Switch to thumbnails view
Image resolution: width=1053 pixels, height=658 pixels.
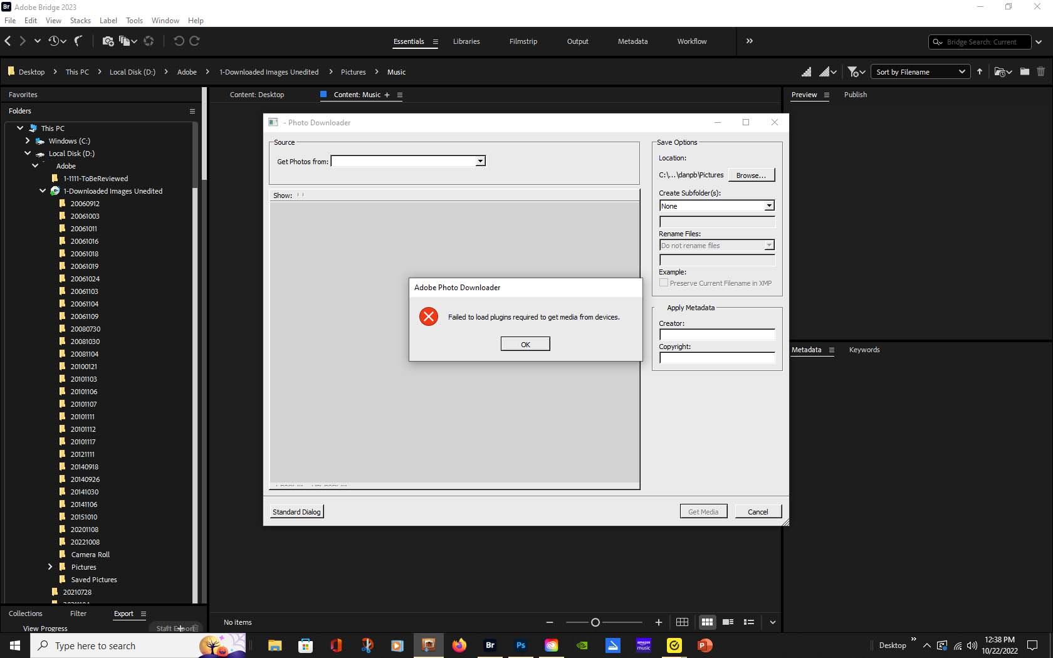point(707,622)
